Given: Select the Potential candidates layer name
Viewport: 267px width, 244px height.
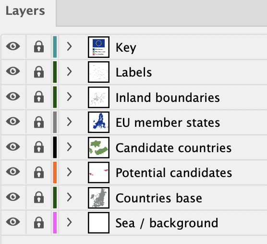Looking at the screenshot, I should tap(174, 173).
